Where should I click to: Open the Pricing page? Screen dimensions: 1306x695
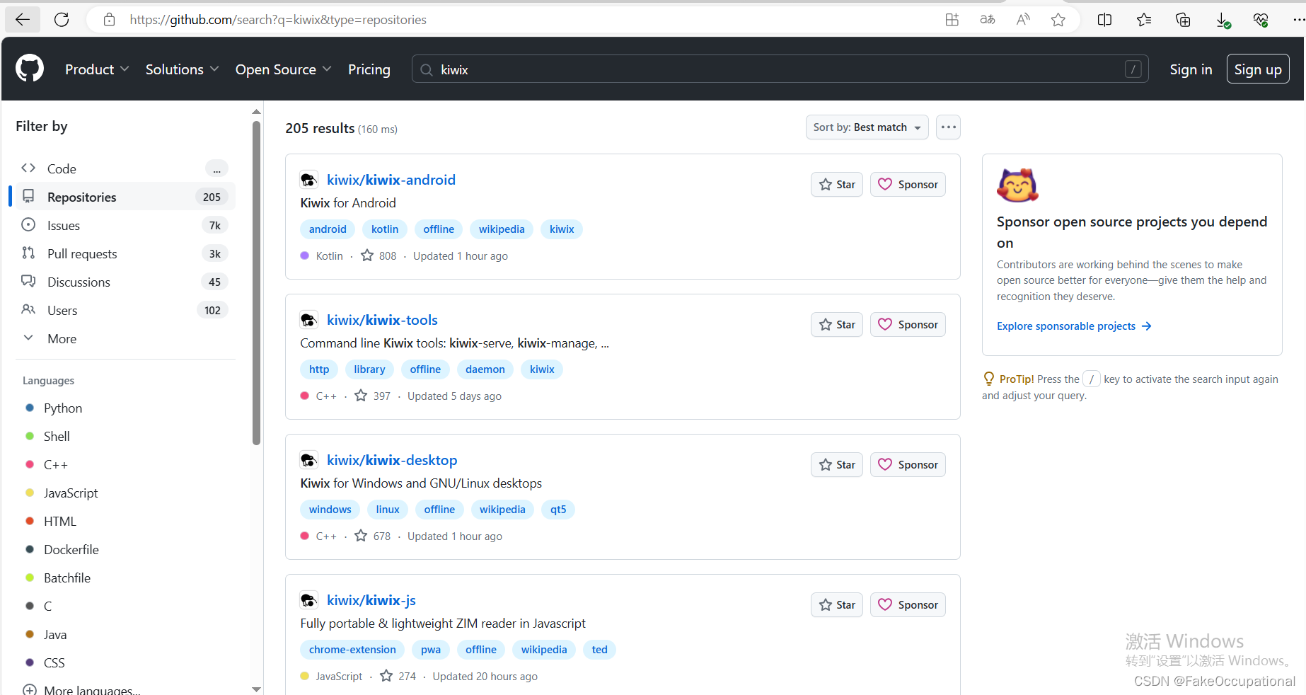pos(369,69)
